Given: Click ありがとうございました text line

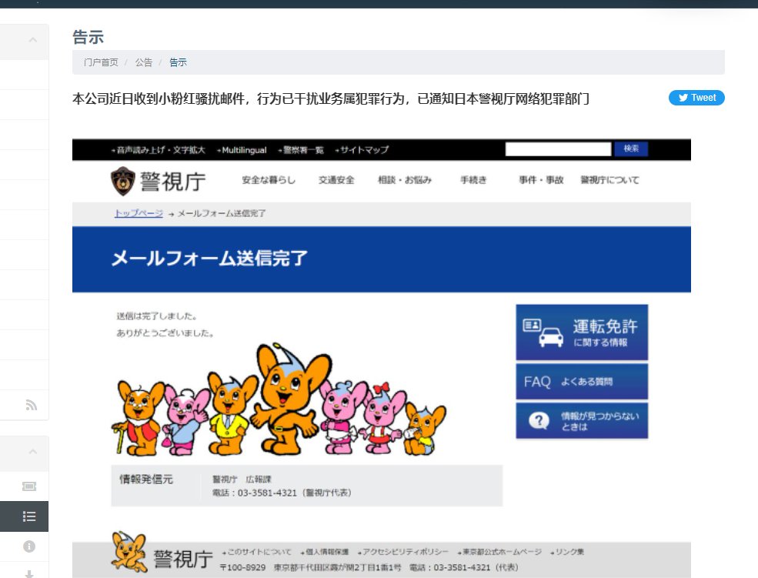Looking at the screenshot, I should click(x=165, y=333).
